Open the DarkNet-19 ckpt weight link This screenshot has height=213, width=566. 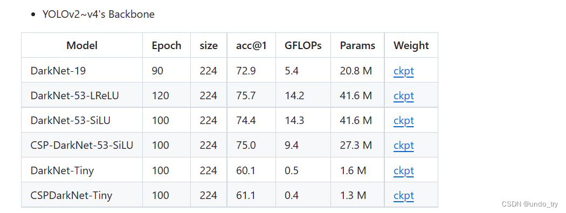[x=404, y=71]
